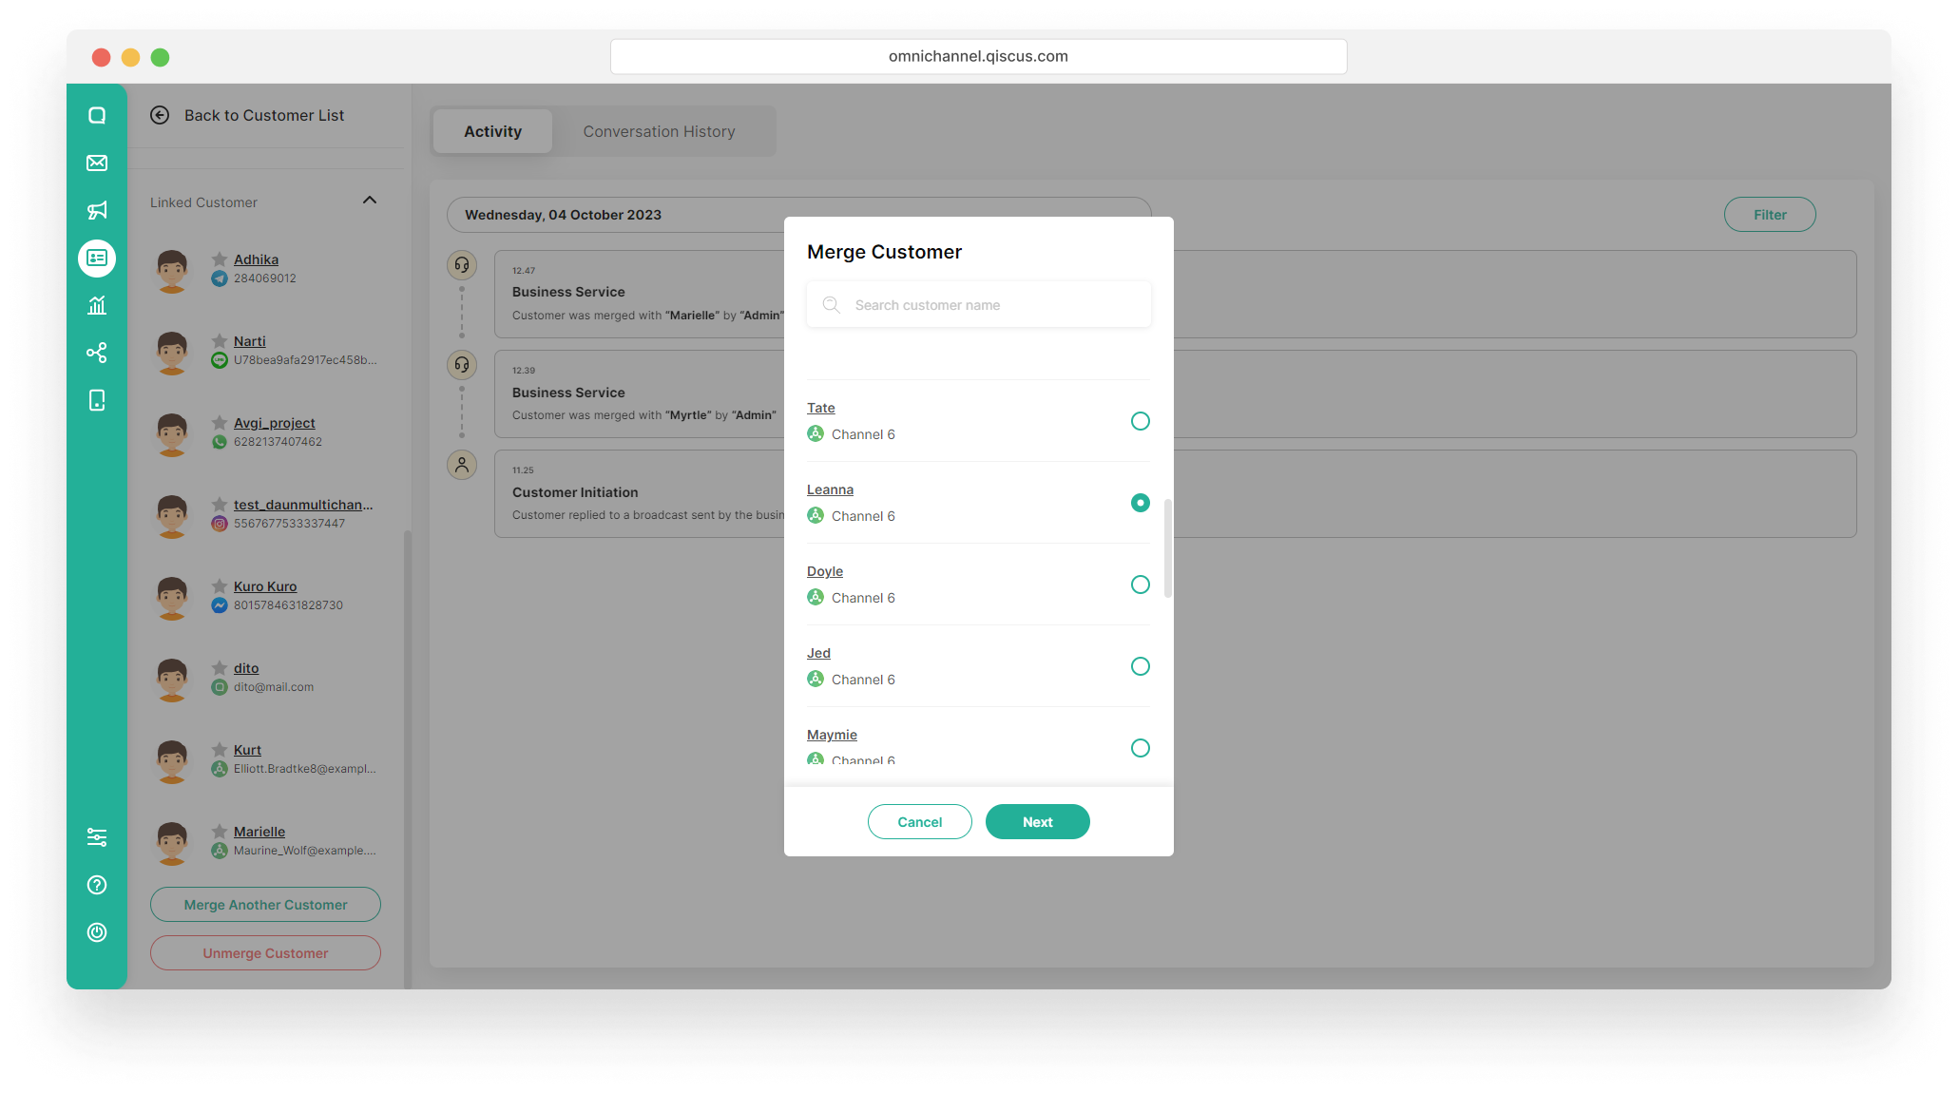Select the Doyle radio button

point(1140,585)
